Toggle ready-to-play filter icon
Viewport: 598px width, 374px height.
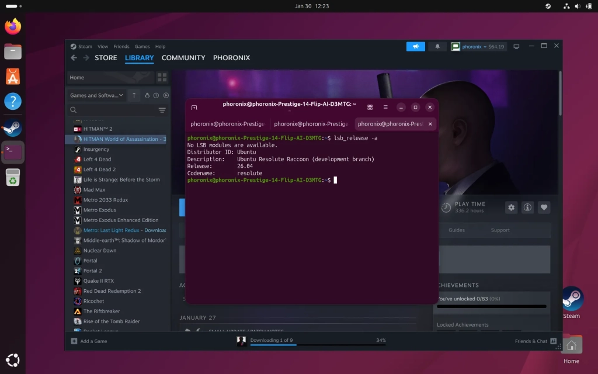pos(166,95)
